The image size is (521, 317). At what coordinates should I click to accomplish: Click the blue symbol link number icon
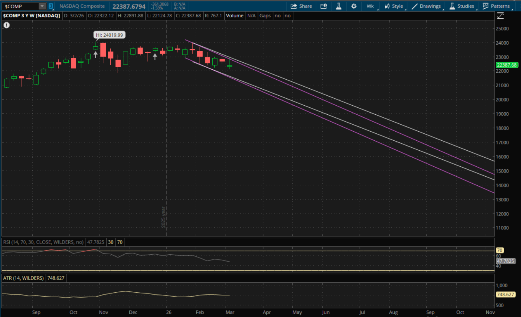click(x=51, y=6)
